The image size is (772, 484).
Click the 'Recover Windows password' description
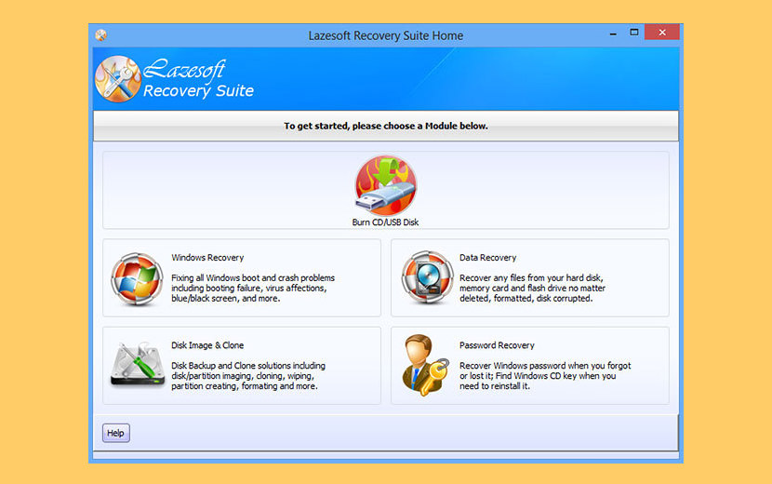[x=545, y=376]
